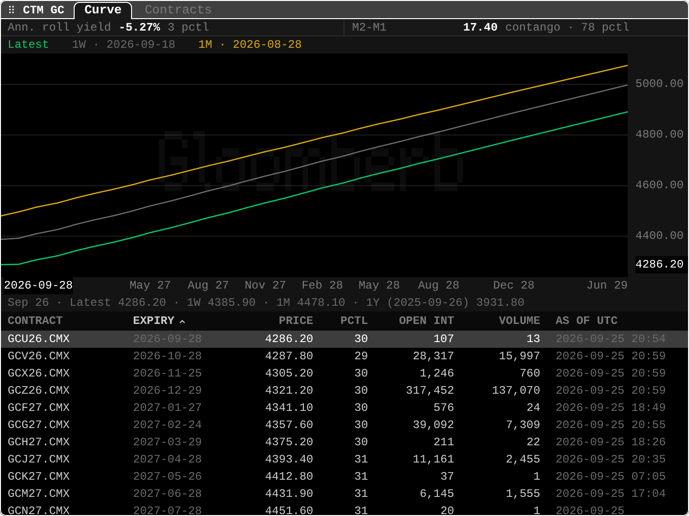Screen dimensions: 689x516
Task: Click the CTM GC panel title
Action: click(x=44, y=10)
